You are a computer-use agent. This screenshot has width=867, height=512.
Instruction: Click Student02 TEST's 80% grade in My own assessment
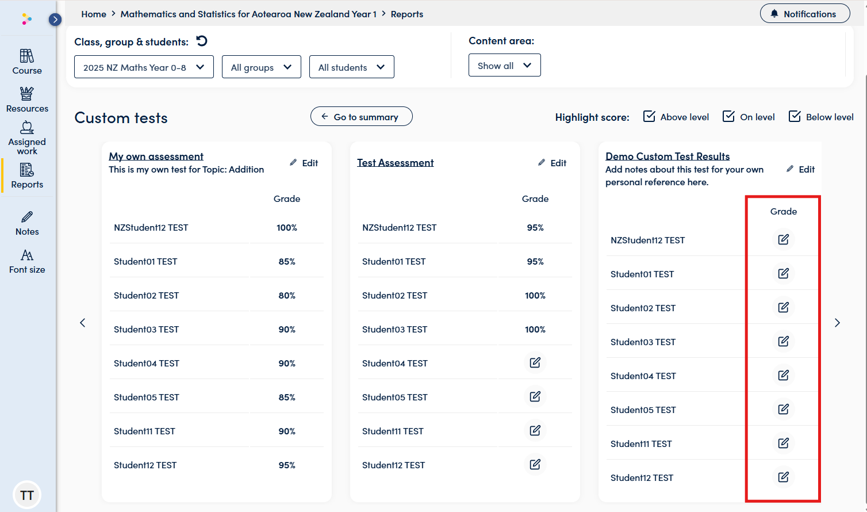(287, 295)
